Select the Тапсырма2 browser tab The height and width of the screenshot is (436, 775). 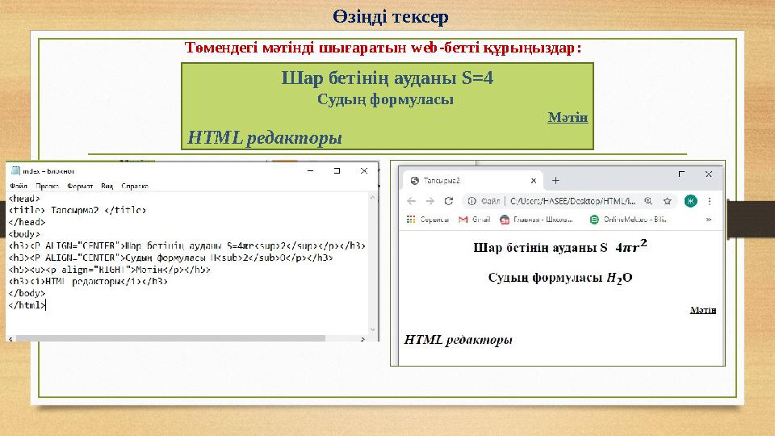[x=472, y=181]
